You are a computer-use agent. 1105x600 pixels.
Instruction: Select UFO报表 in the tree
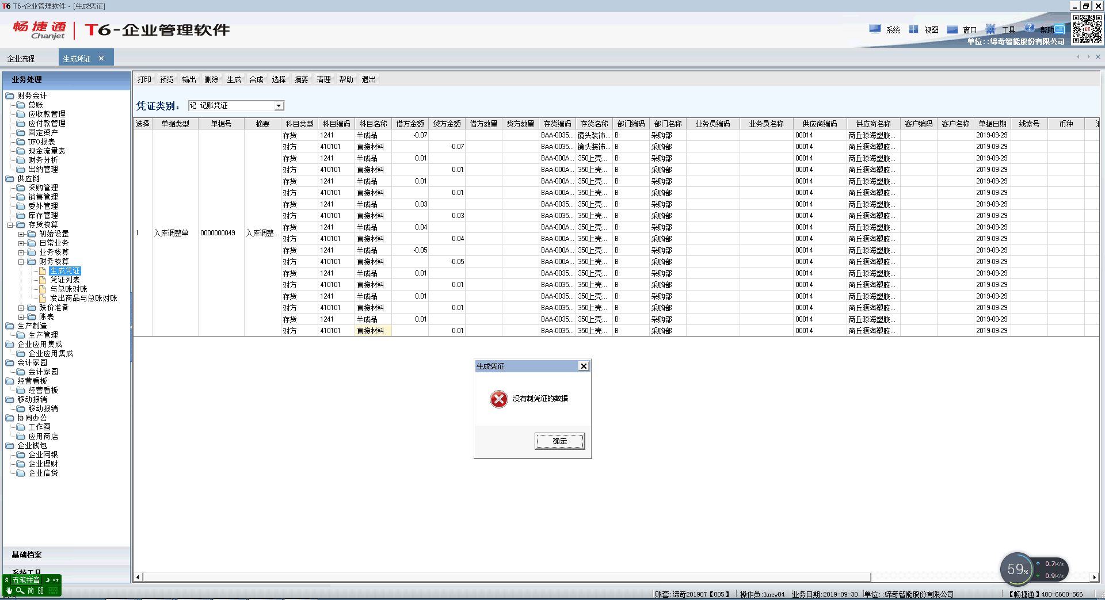[x=41, y=142]
